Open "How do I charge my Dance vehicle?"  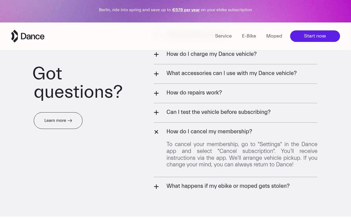coord(211,54)
